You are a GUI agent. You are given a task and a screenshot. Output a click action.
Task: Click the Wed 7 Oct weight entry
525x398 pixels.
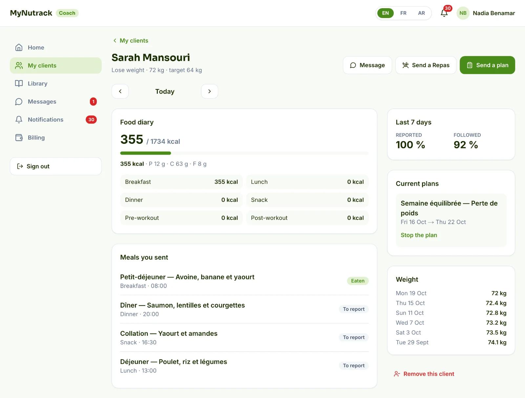pyautogui.click(x=451, y=323)
